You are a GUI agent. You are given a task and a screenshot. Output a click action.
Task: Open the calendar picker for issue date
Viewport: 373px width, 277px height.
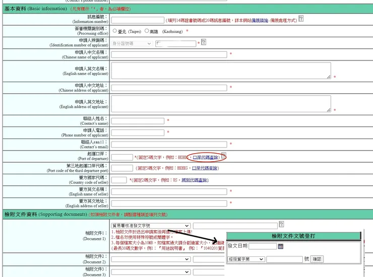(x=281, y=246)
